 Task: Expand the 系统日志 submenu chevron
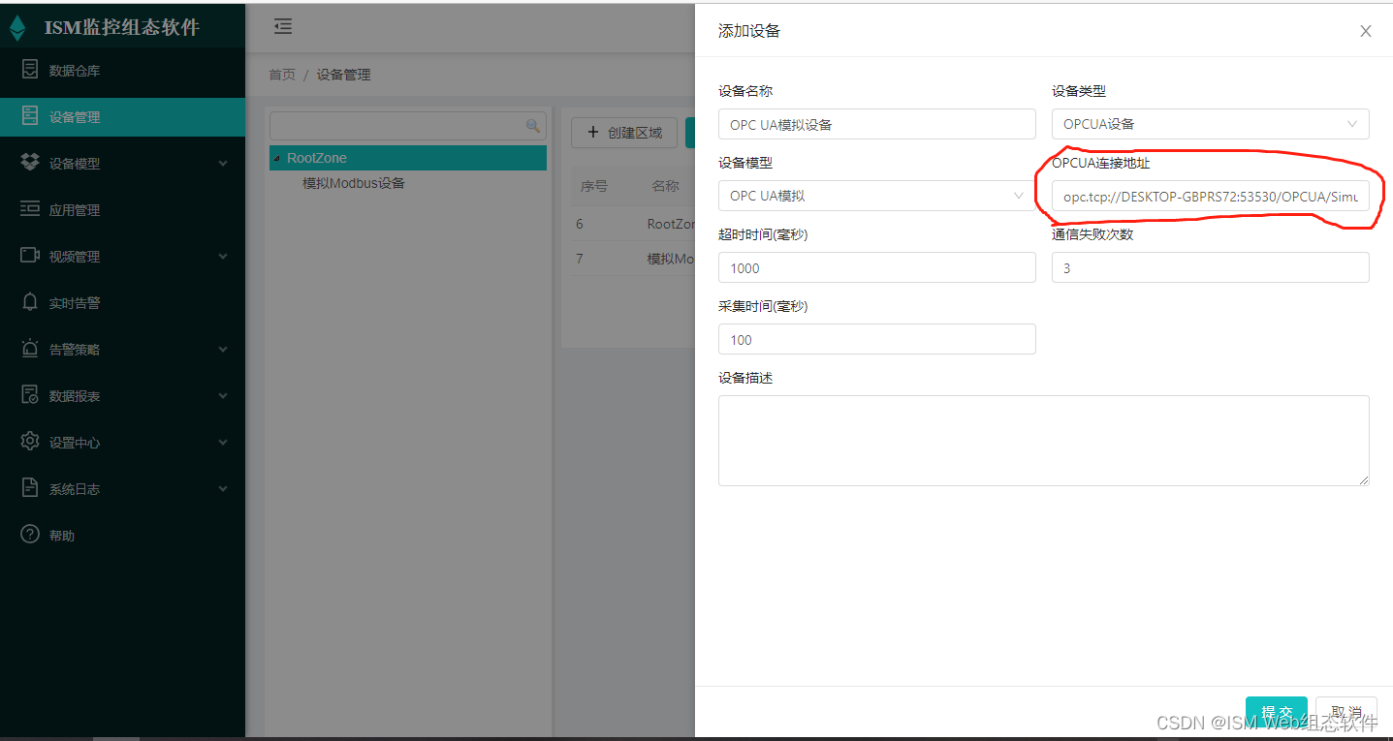click(x=223, y=489)
